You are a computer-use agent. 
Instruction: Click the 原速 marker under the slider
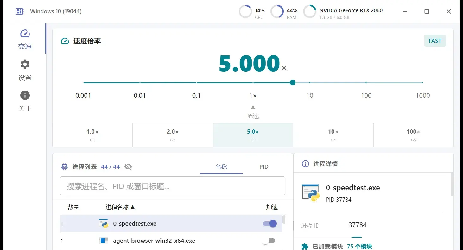coord(253,112)
